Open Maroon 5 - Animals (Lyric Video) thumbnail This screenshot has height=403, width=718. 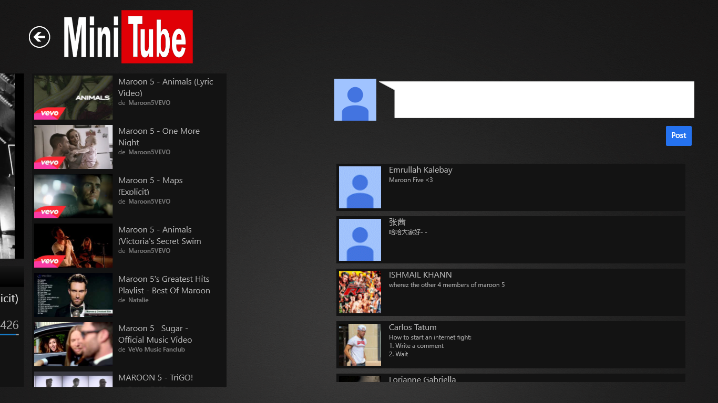click(74, 98)
